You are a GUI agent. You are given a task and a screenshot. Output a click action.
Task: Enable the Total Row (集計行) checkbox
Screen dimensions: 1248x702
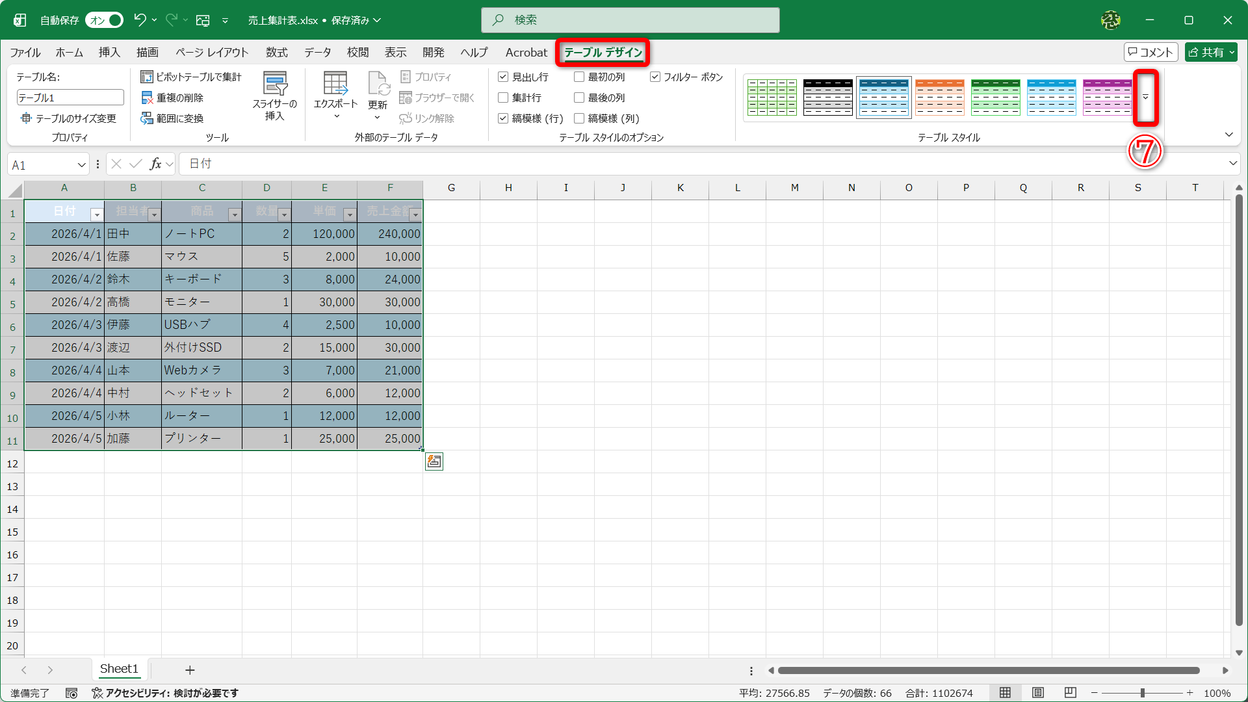coord(503,97)
